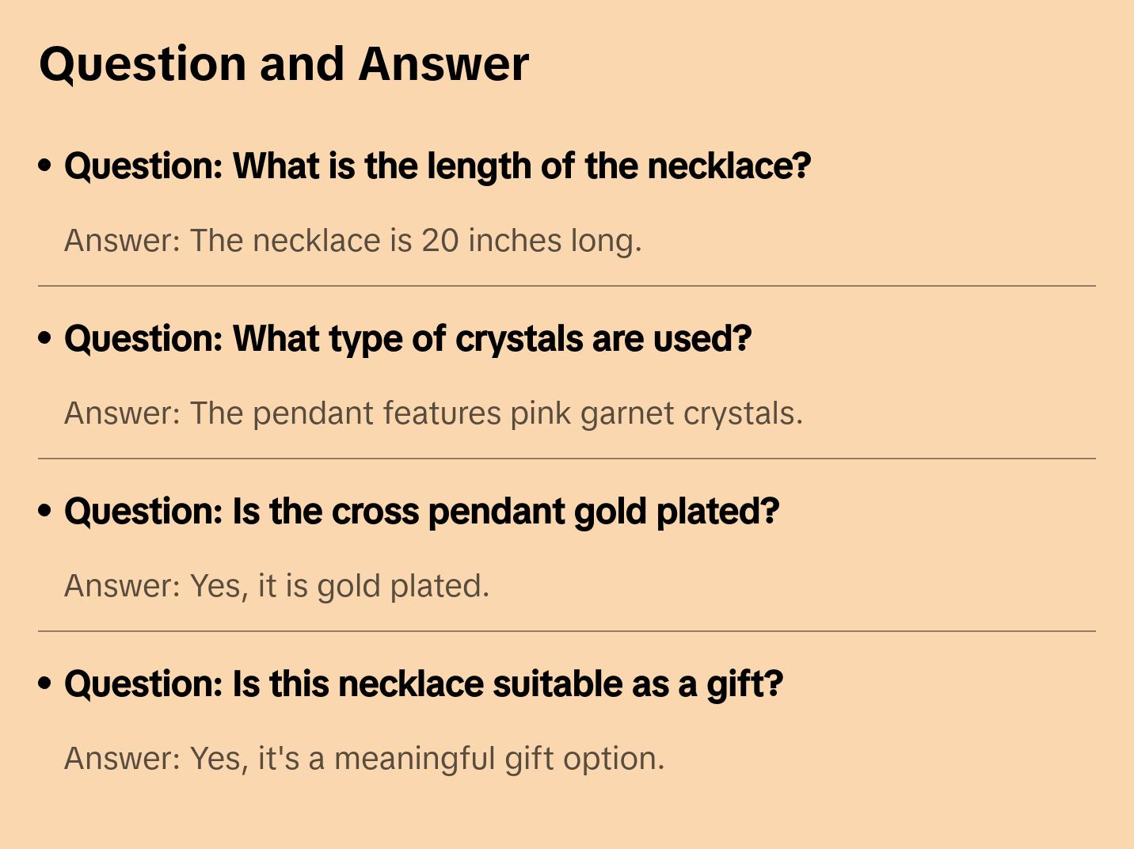Image resolution: width=1134 pixels, height=849 pixels.
Task: Open the gold plated pendant question
Action: [421, 512]
